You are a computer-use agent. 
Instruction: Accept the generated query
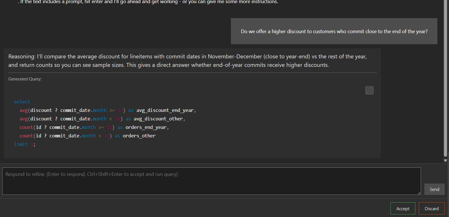coord(403,209)
